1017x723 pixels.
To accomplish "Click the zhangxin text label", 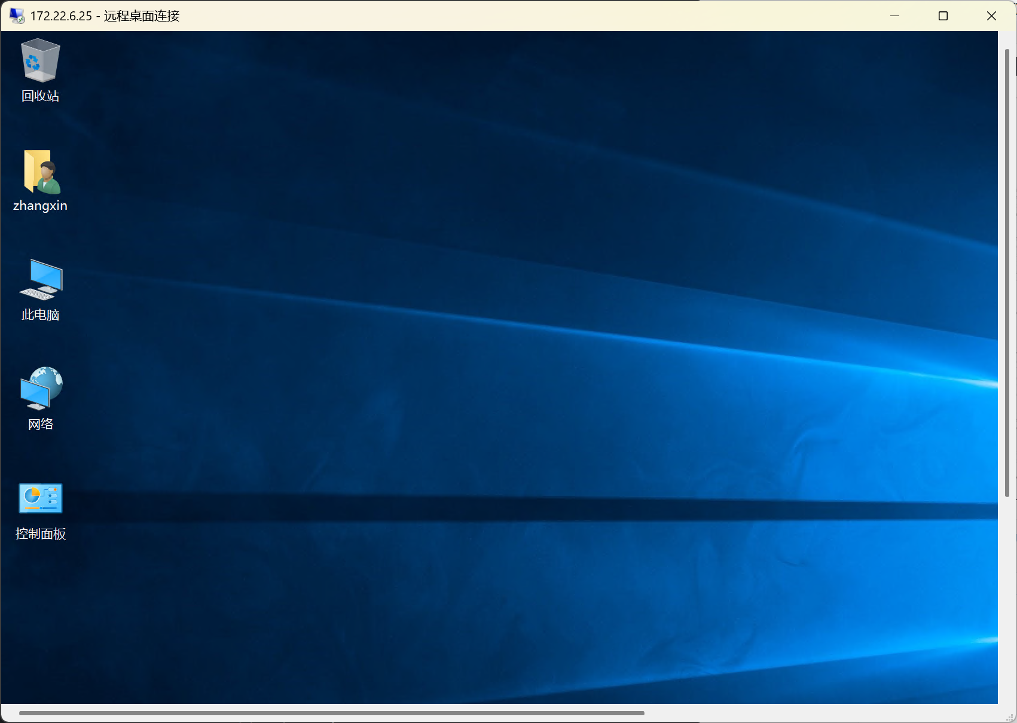I will pyautogui.click(x=40, y=206).
